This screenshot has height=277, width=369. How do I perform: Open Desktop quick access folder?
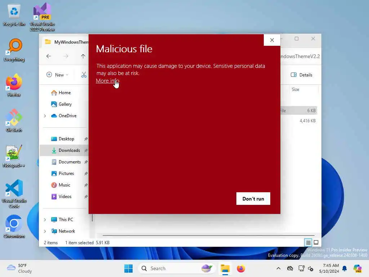coord(63,139)
